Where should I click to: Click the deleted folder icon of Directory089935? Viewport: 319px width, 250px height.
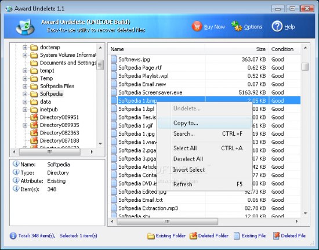point(34,125)
